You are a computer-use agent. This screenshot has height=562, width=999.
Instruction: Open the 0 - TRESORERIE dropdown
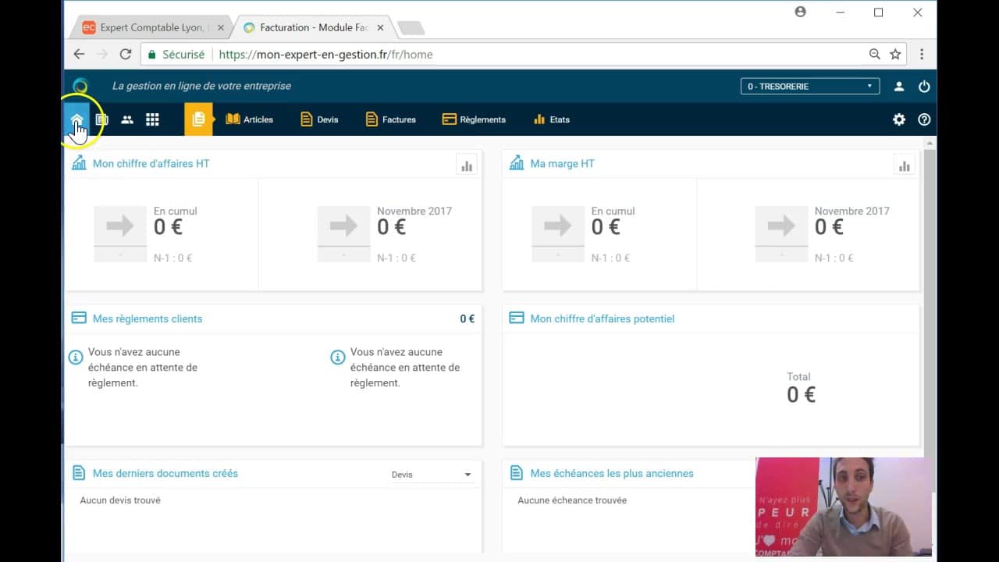[809, 86]
